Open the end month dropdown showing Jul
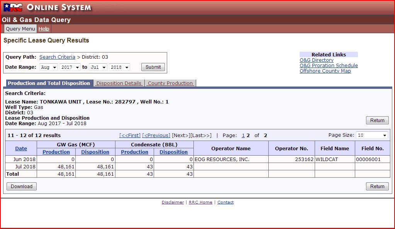This screenshot has width=395, height=229. point(98,67)
